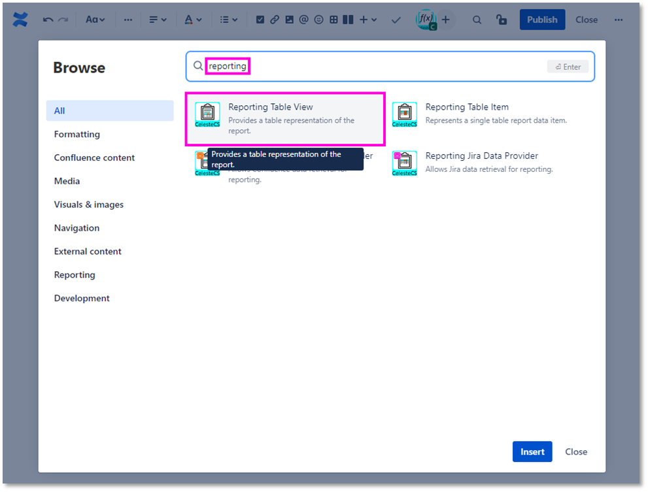
Task: Click the f(x) user avatar
Action: (x=426, y=20)
